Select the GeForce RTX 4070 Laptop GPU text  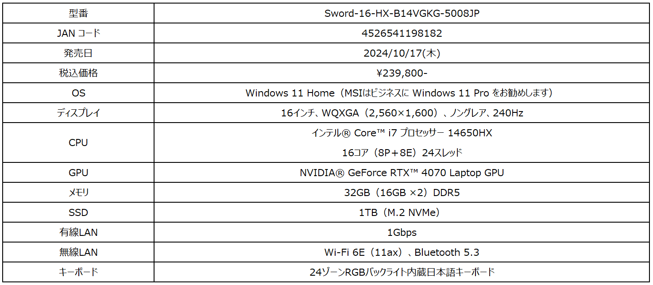point(402,173)
